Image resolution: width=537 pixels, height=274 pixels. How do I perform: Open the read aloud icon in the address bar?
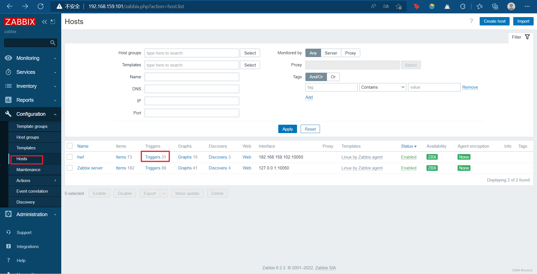(373, 6)
